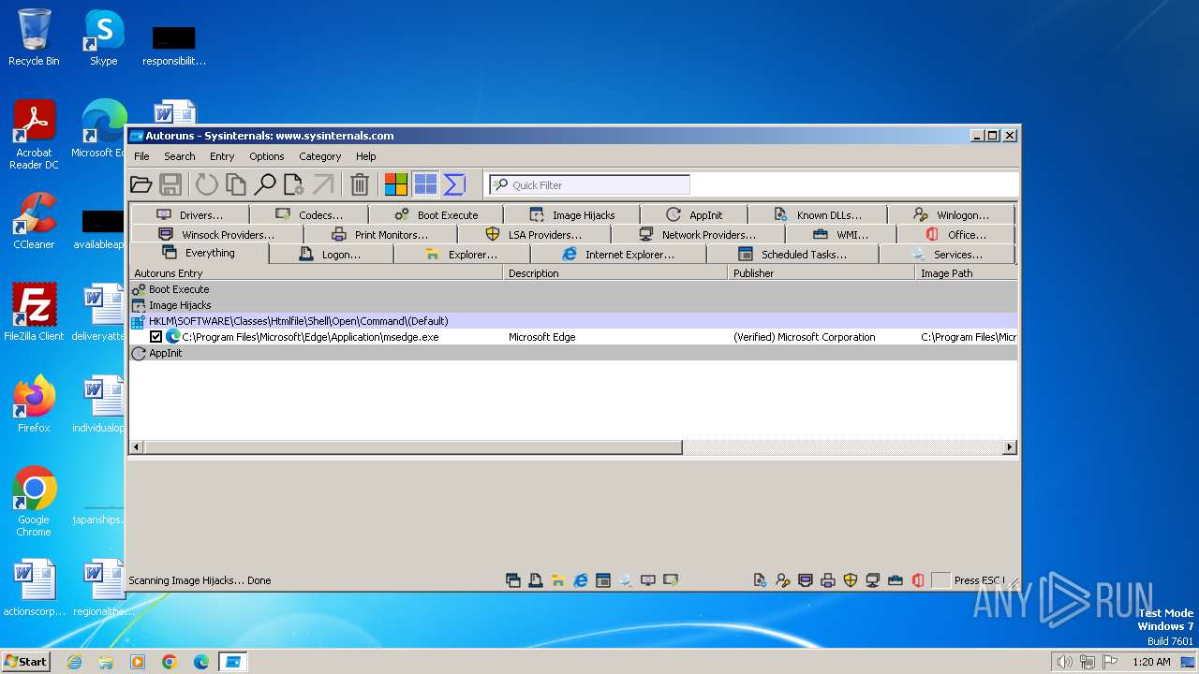The image size is (1199, 674).
Task: Open the Help menu
Action: (366, 156)
